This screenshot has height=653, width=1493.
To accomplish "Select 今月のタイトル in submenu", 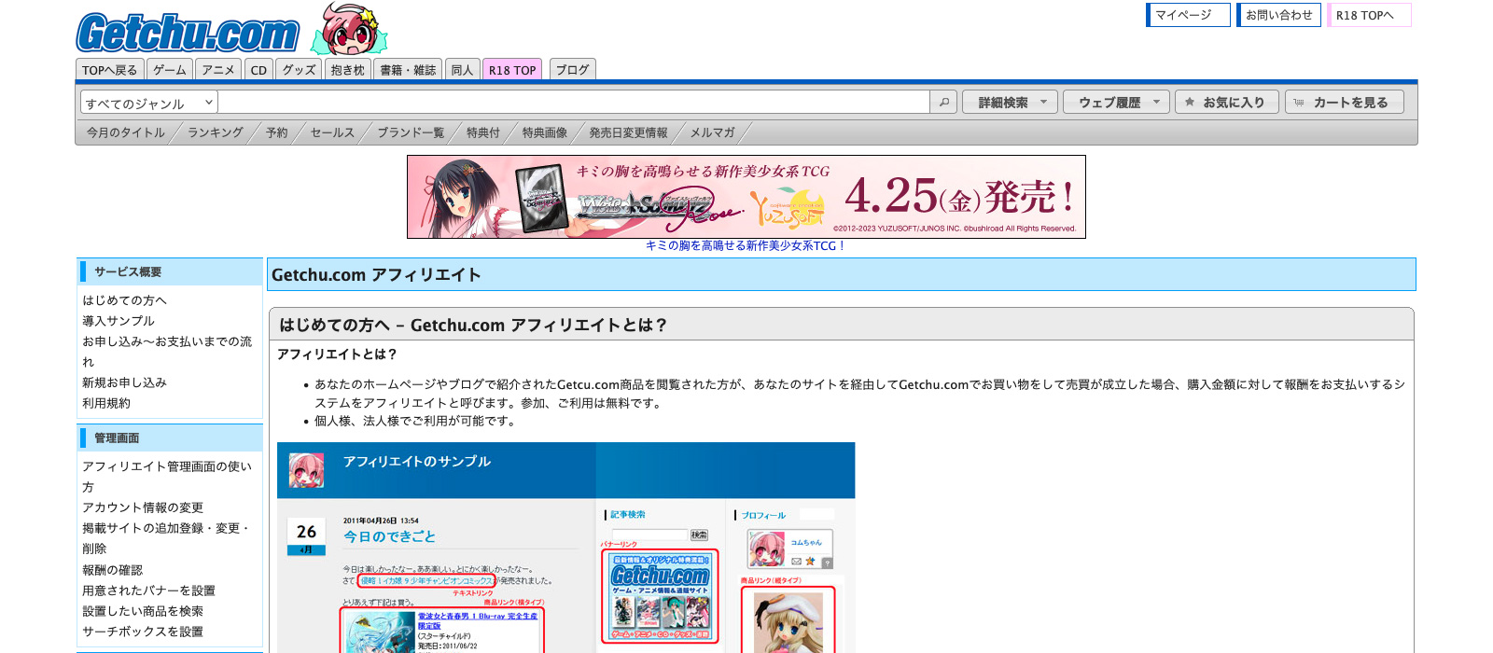I will click(126, 132).
